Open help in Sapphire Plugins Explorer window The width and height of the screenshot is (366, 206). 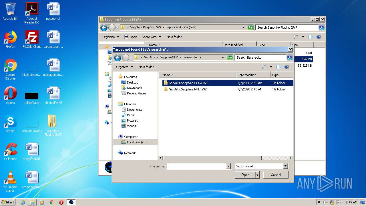point(319,37)
